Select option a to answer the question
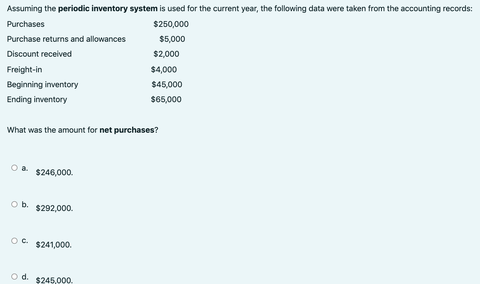Viewport: 480px width, 284px height. [x=14, y=167]
